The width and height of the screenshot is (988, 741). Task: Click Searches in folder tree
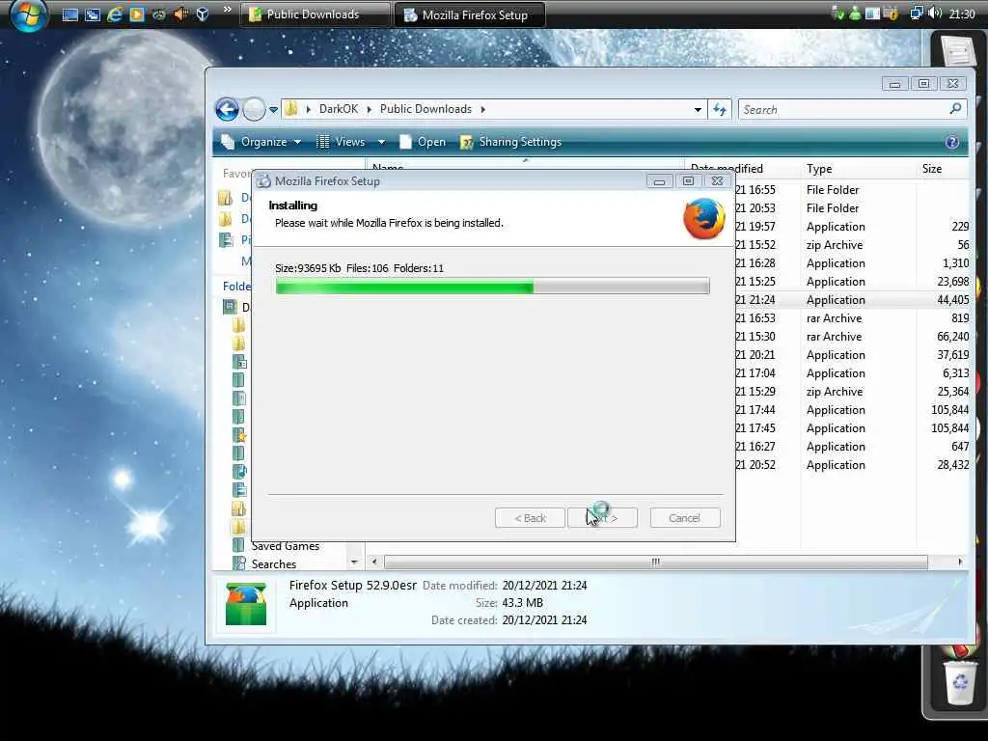click(x=273, y=564)
